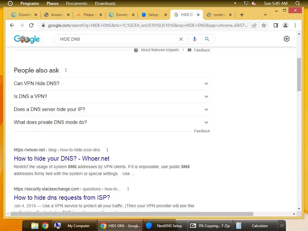Expand "Can VPN Hide DNS?" question
This screenshot has height=231, width=308.
pyautogui.click(x=112, y=84)
